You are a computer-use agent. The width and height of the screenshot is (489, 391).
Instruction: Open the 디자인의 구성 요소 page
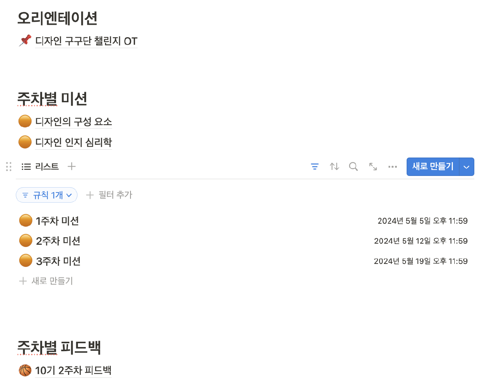[73, 122]
